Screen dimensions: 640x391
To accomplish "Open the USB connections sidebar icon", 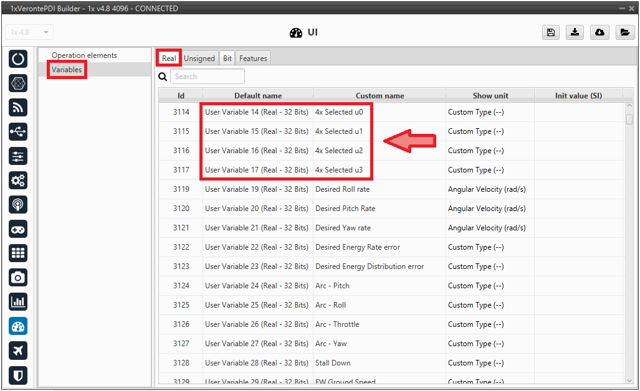I will 18,132.
